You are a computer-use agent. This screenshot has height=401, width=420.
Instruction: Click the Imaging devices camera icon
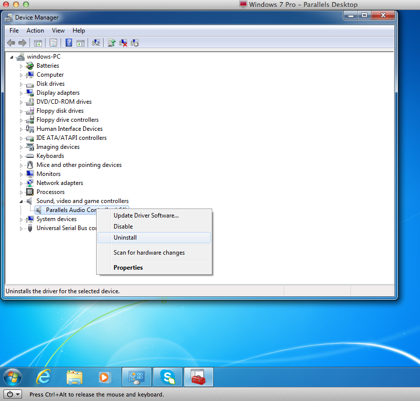tap(30, 147)
